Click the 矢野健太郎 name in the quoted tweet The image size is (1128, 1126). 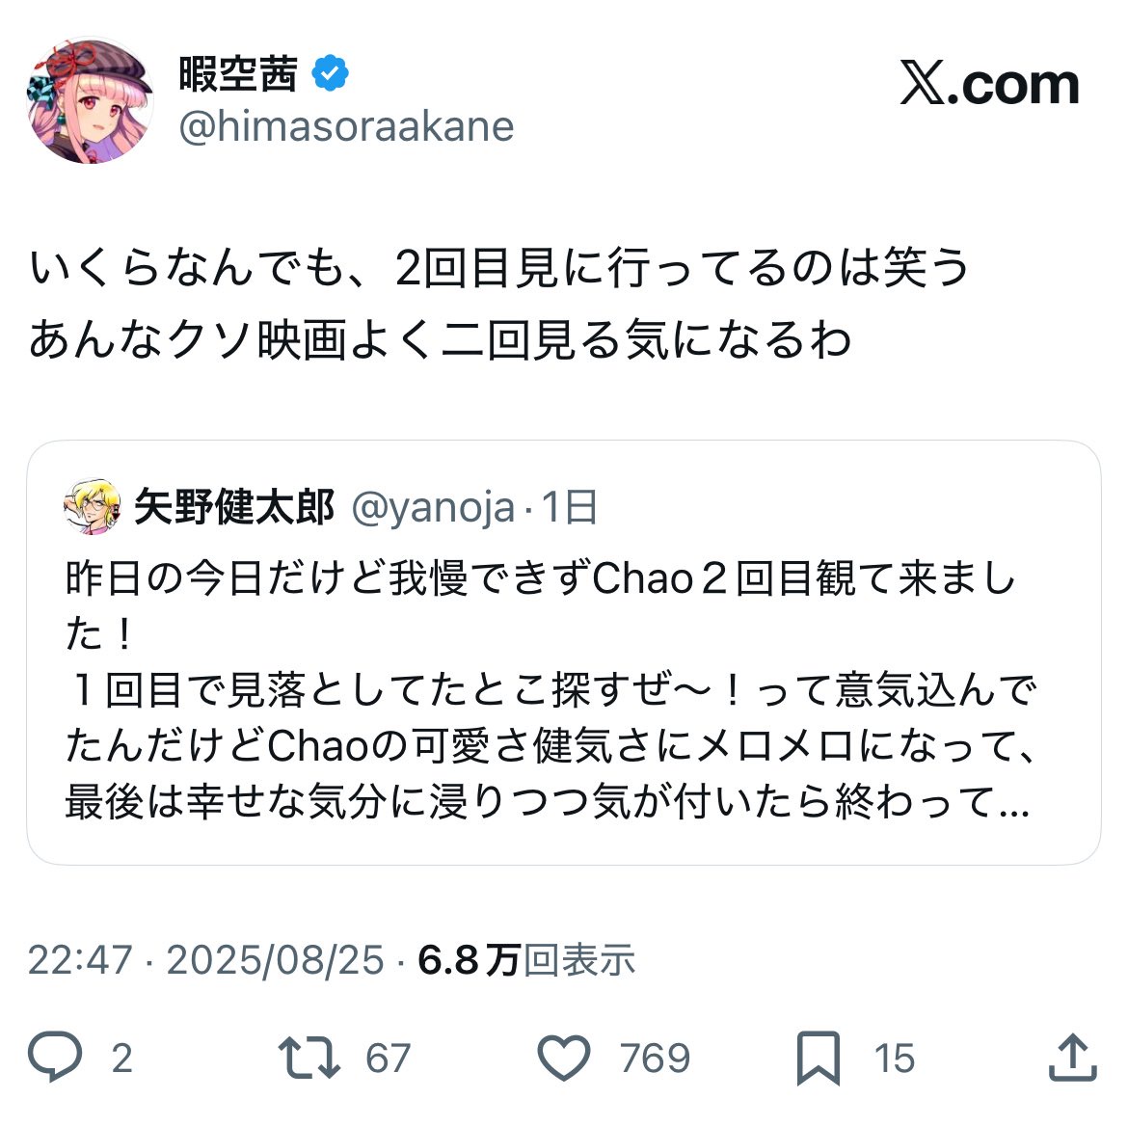tap(234, 507)
